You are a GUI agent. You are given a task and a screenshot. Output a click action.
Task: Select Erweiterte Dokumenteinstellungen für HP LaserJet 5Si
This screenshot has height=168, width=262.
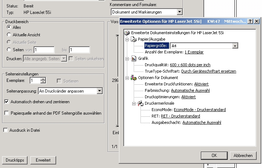click(x=177, y=33)
